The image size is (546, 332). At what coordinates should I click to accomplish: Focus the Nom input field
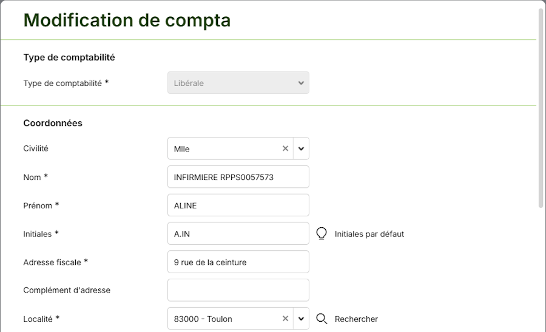click(238, 177)
